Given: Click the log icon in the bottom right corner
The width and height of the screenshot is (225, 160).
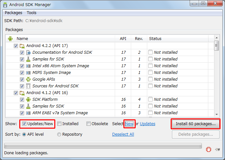Looking at the screenshot, I should click(x=218, y=149).
